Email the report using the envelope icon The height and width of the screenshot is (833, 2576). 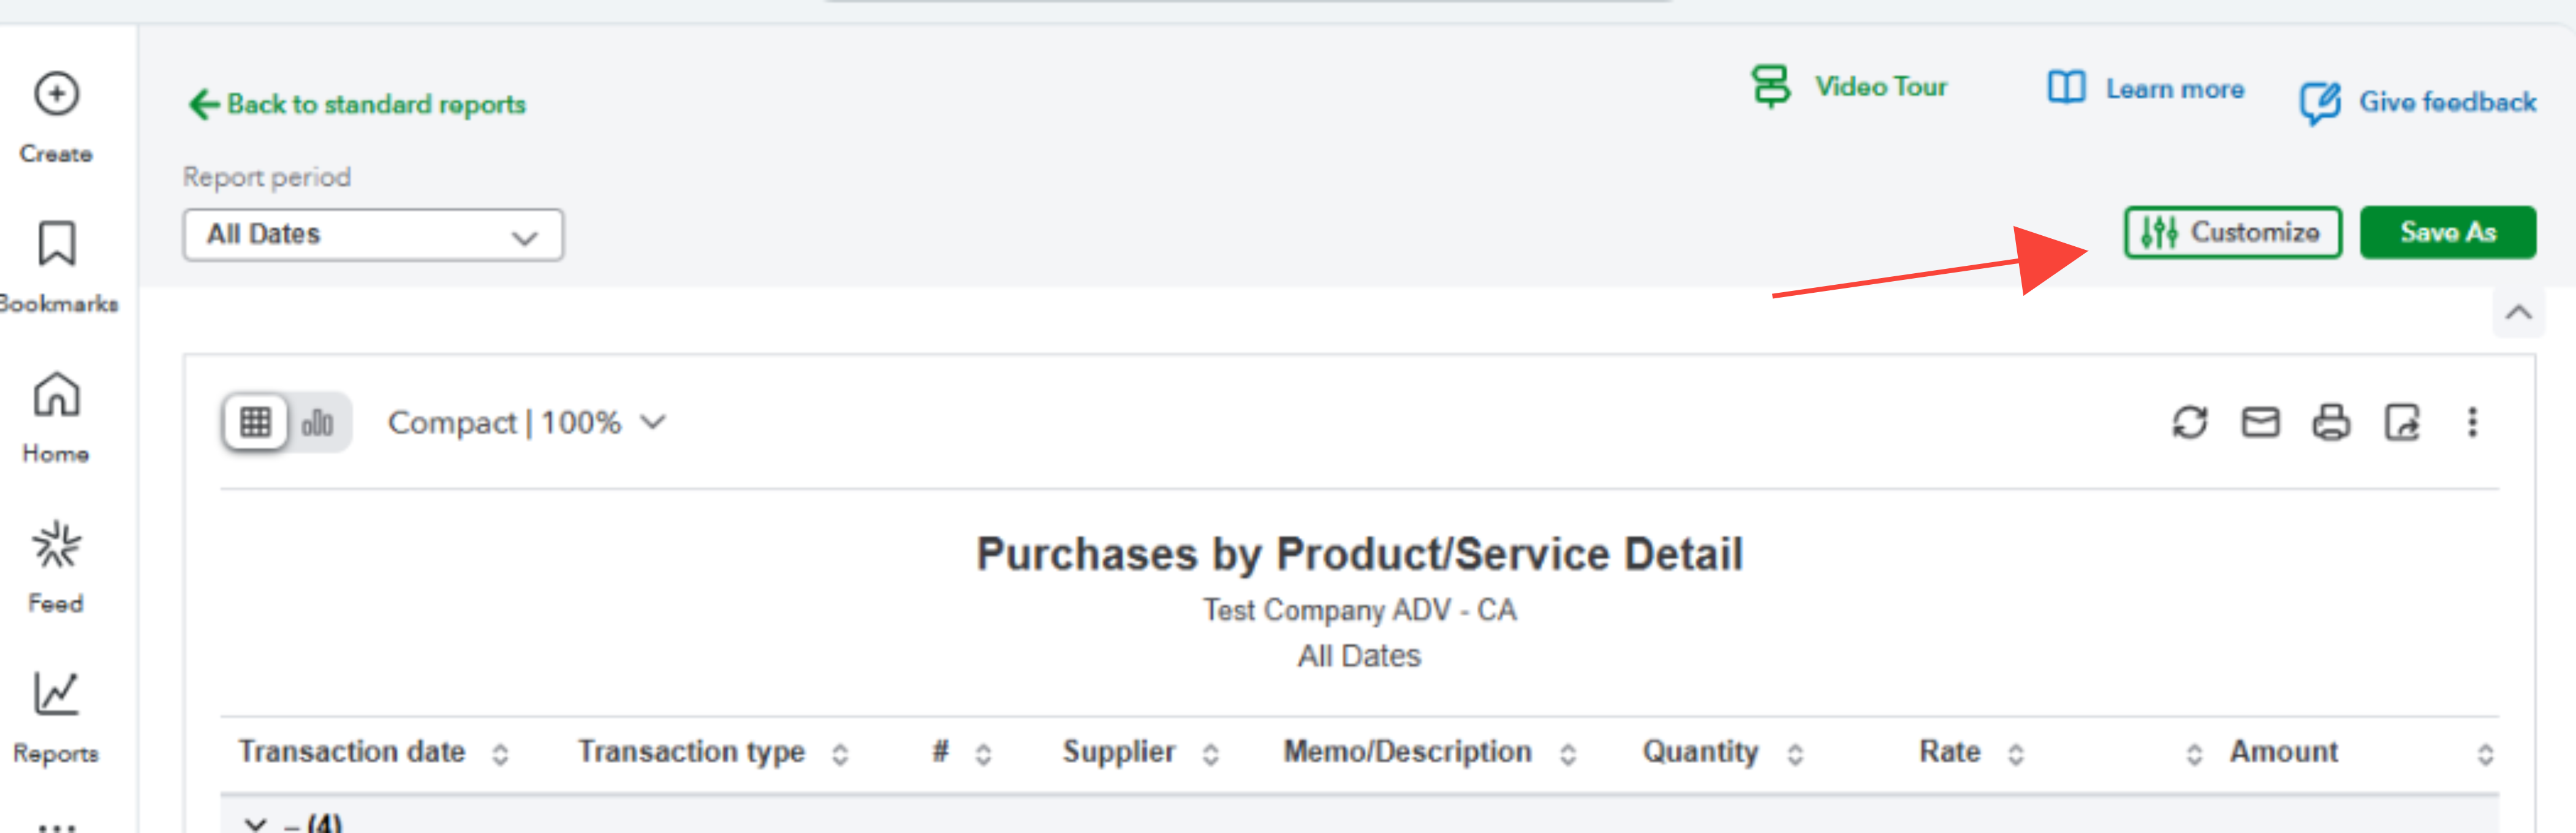[2260, 423]
